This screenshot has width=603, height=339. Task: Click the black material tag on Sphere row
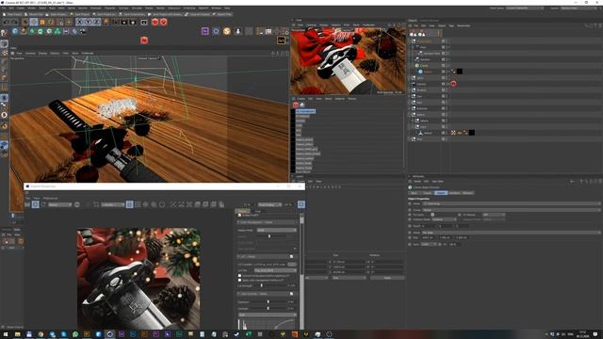(460, 72)
